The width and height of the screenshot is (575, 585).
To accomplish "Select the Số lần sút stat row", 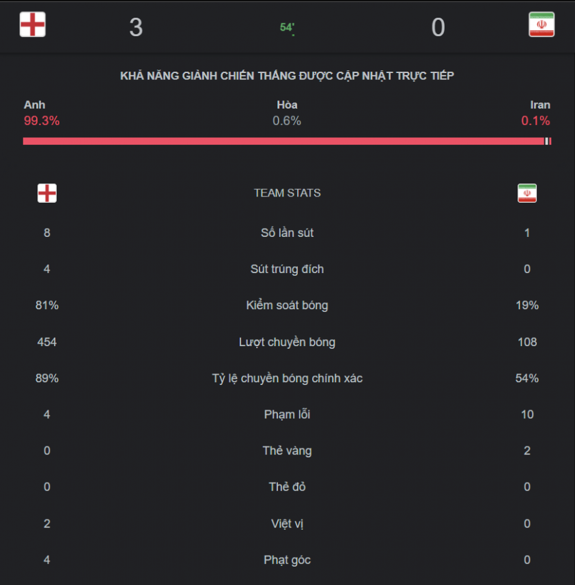I will click(287, 233).
